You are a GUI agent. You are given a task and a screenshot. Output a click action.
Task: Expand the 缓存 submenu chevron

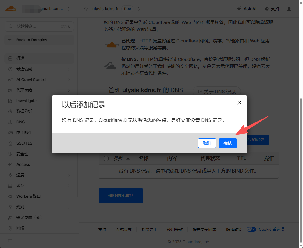pos(69,186)
